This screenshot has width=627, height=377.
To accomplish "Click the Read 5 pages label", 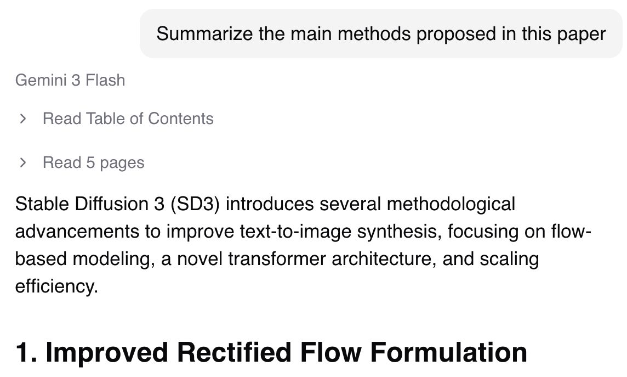I will click(x=93, y=162).
